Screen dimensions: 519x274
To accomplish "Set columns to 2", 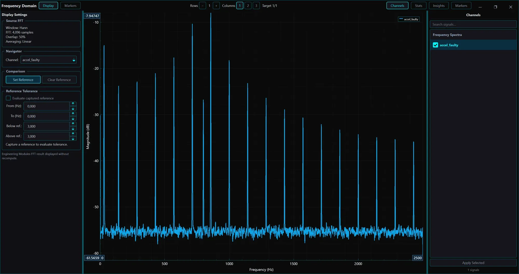I will [x=248, y=6].
